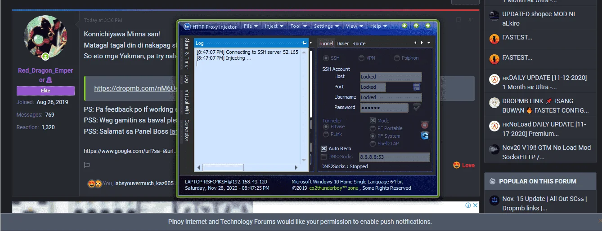Viewport: 602px width, 231px height.
Task: Click the green right-arrow button in injector title bar
Action: [x=427, y=26]
